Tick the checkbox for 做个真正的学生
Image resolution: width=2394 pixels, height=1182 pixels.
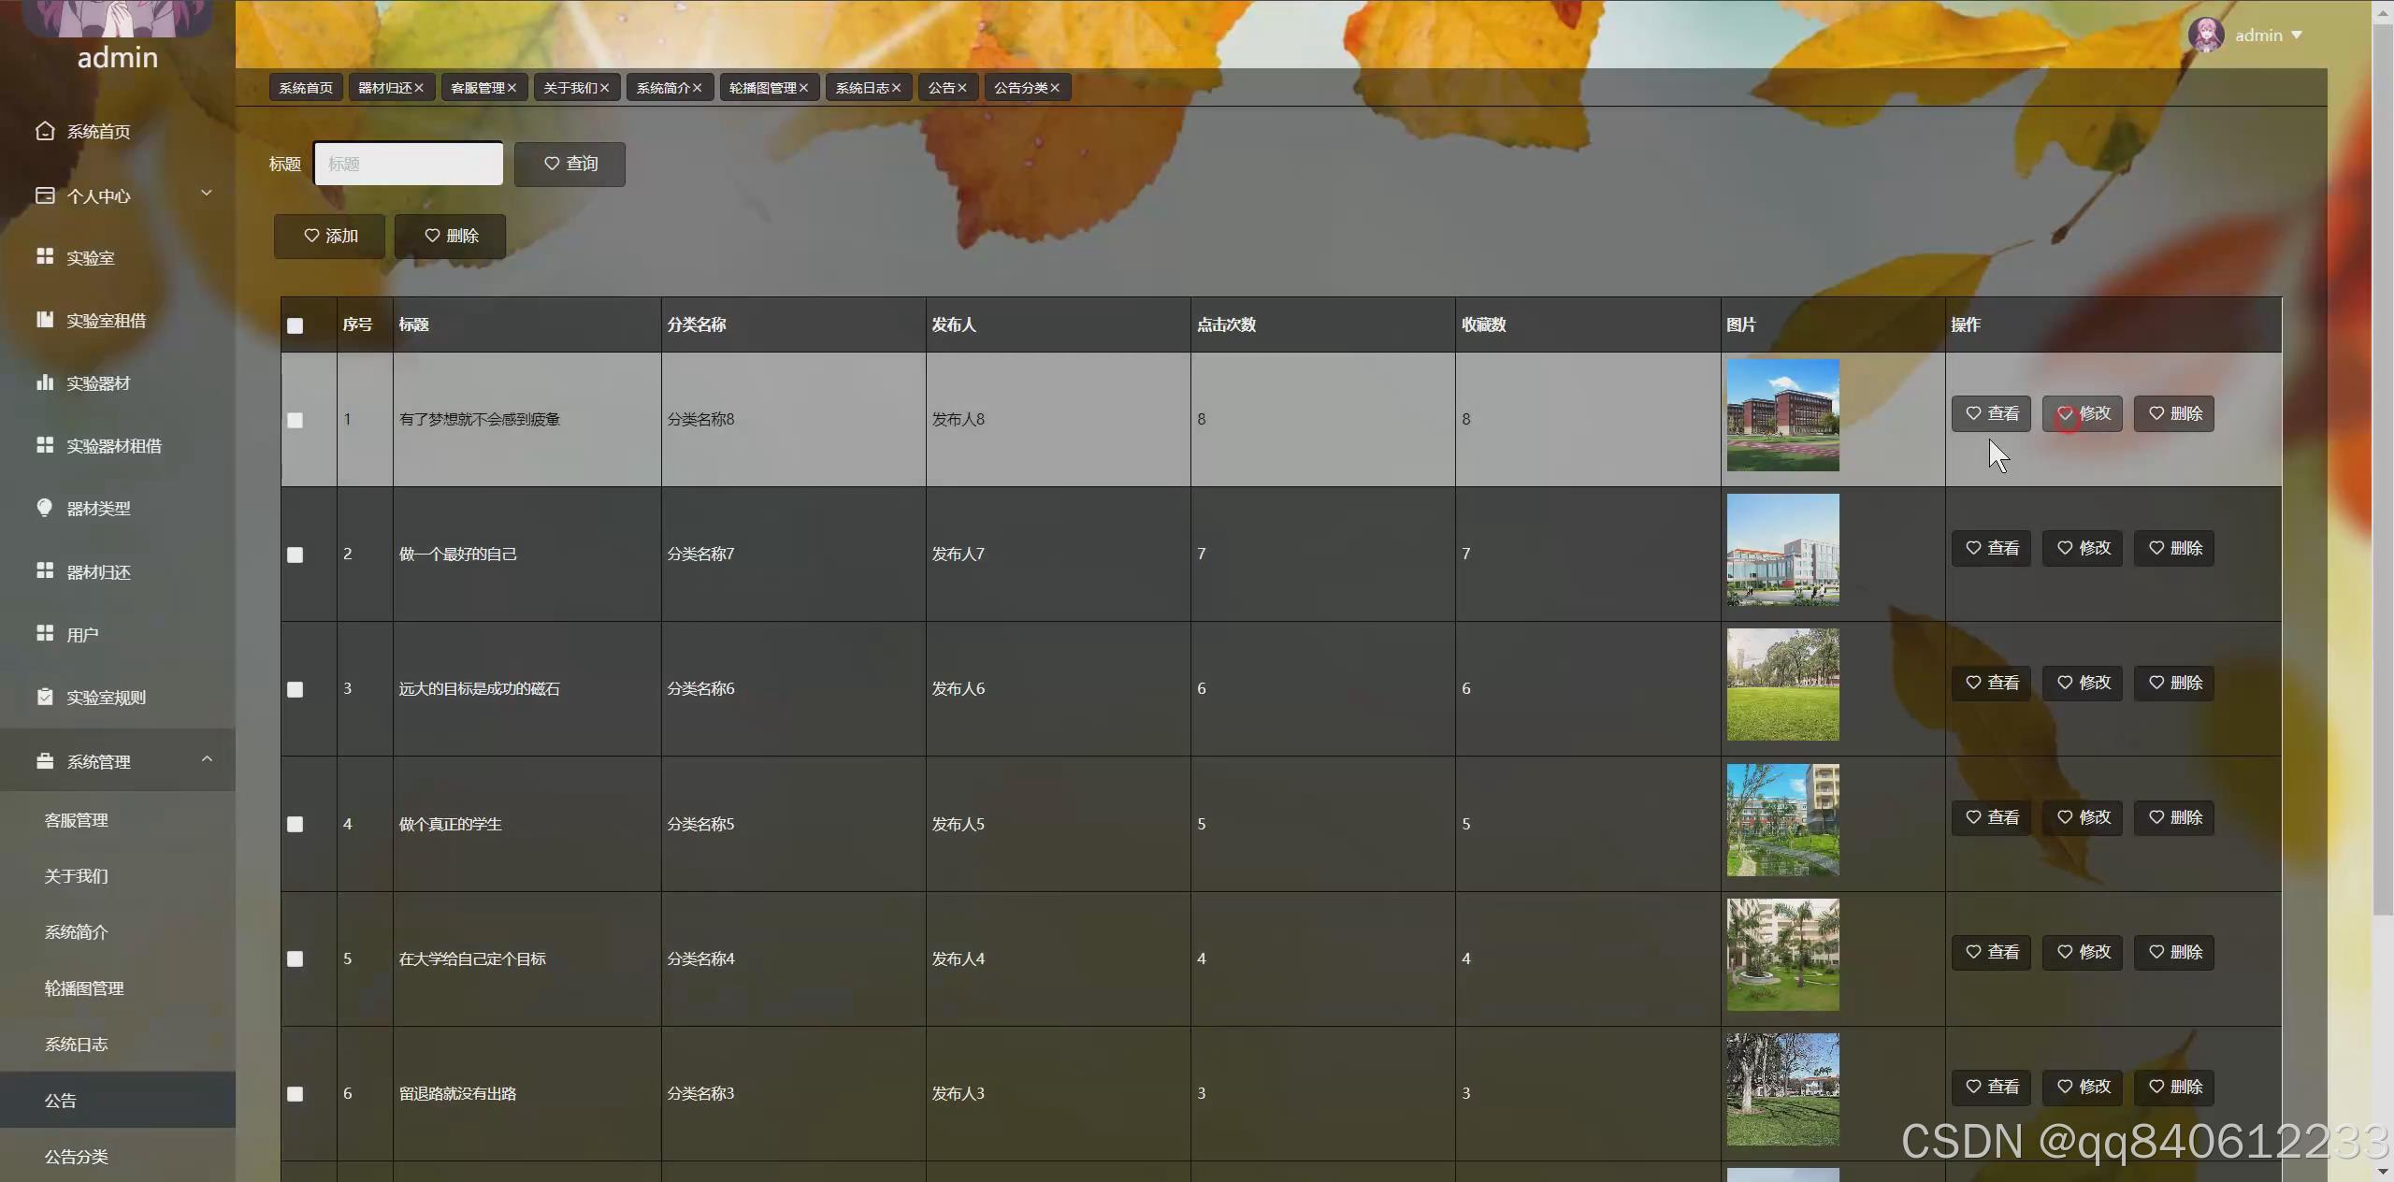point(296,824)
